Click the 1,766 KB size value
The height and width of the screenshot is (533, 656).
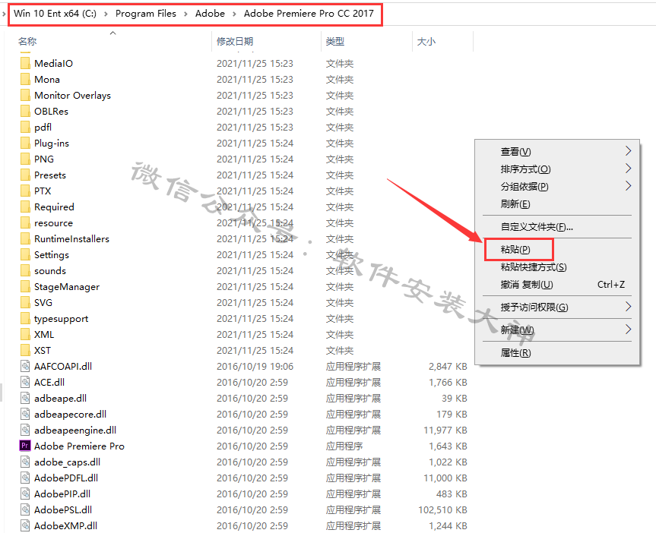[448, 383]
